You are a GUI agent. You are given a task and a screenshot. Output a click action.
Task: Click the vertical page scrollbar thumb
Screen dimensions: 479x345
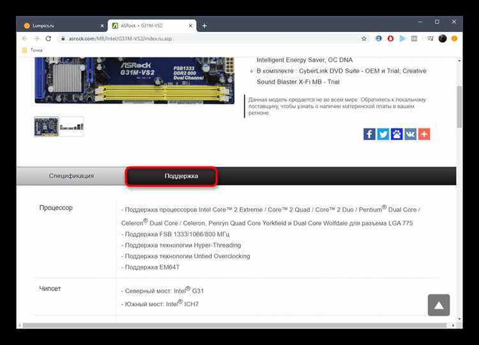coord(459,107)
